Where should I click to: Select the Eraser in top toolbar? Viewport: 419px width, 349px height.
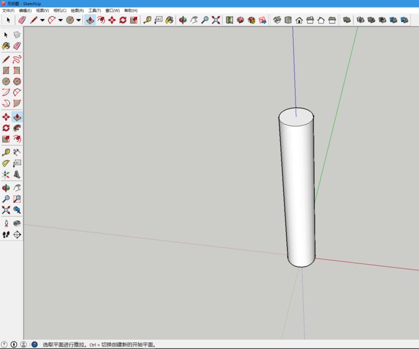tap(22, 20)
